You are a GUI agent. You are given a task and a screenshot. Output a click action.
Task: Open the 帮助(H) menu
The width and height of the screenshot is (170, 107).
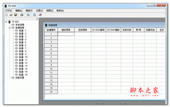tap(60, 11)
